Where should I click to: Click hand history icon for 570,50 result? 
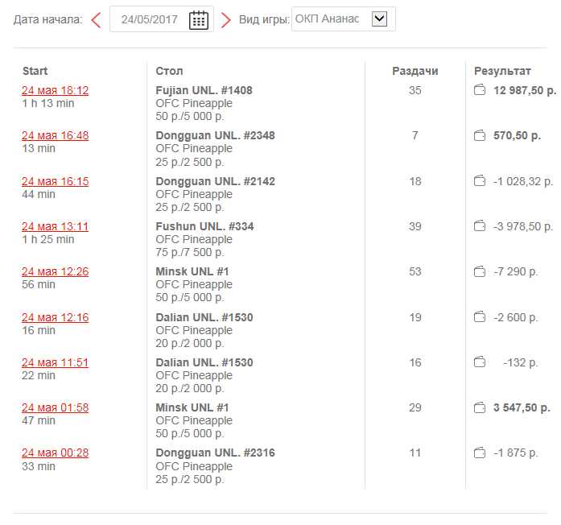coord(481,135)
